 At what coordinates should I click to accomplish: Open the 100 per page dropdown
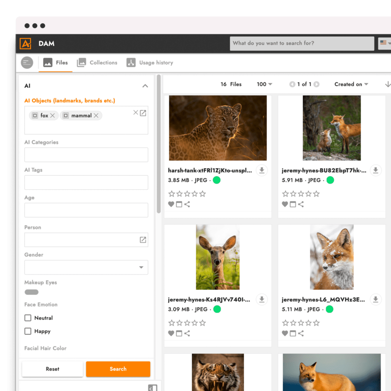(x=264, y=84)
